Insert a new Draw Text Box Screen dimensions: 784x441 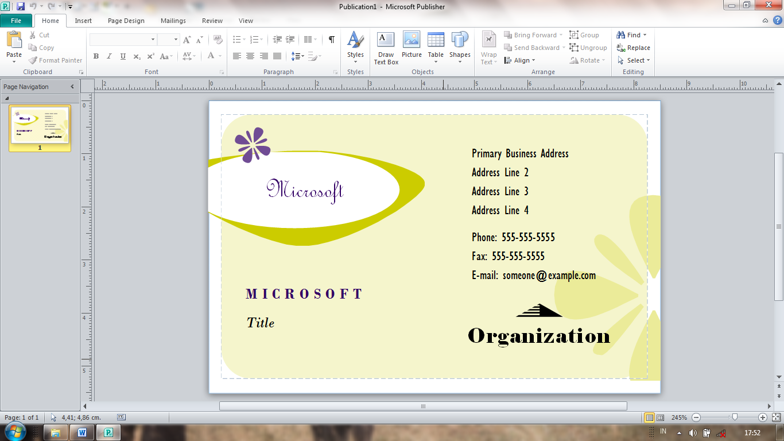[385, 48]
